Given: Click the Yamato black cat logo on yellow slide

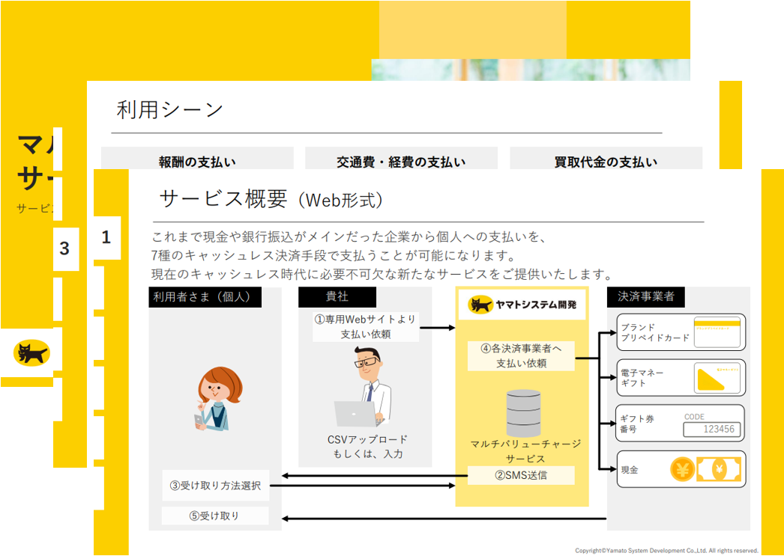Looking at the screenshot, I should coord(31,352).
